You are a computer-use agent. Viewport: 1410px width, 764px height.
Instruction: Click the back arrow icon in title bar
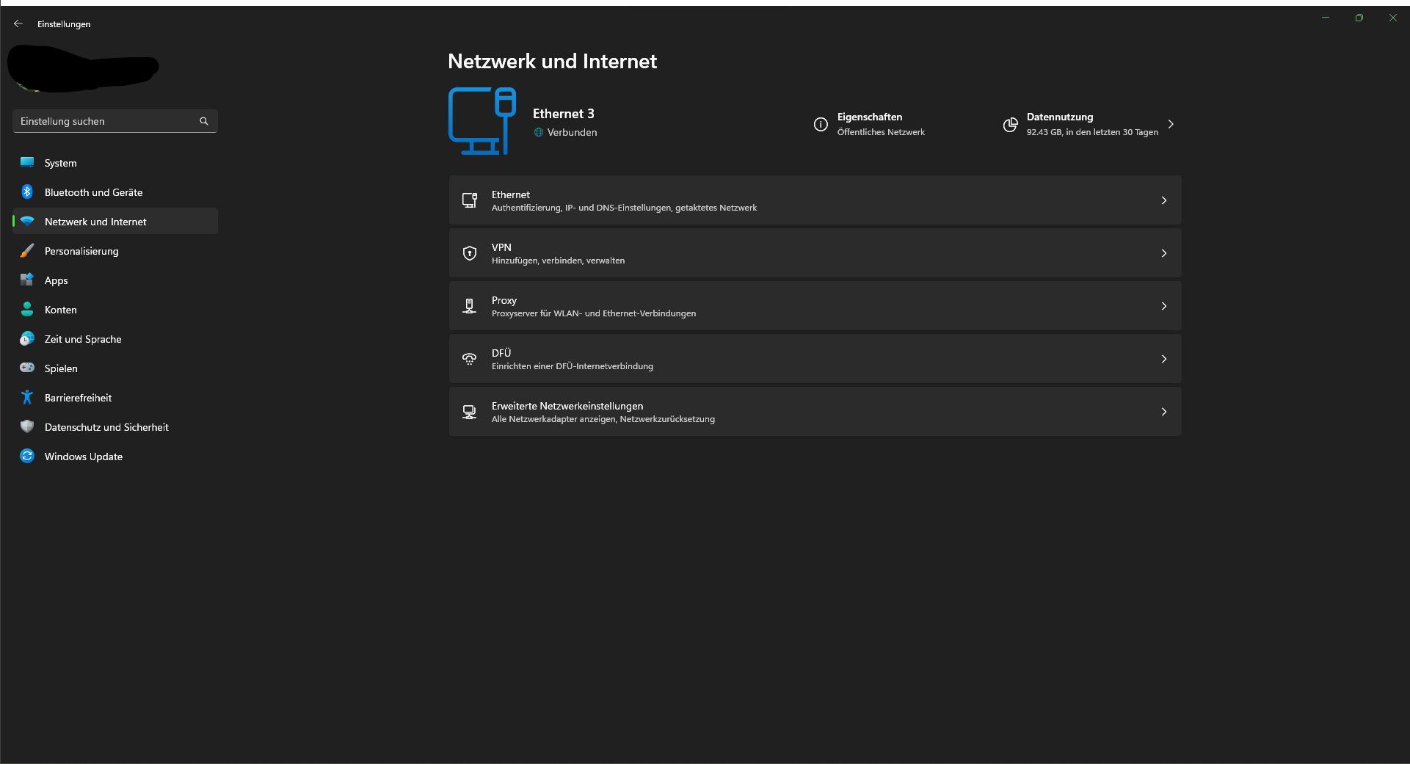pyautogui.click(x=18, y=23)
